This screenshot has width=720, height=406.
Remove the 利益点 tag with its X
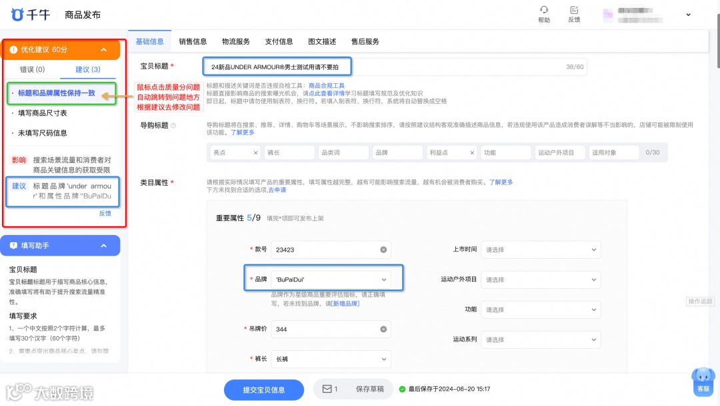tap(471, 152)
